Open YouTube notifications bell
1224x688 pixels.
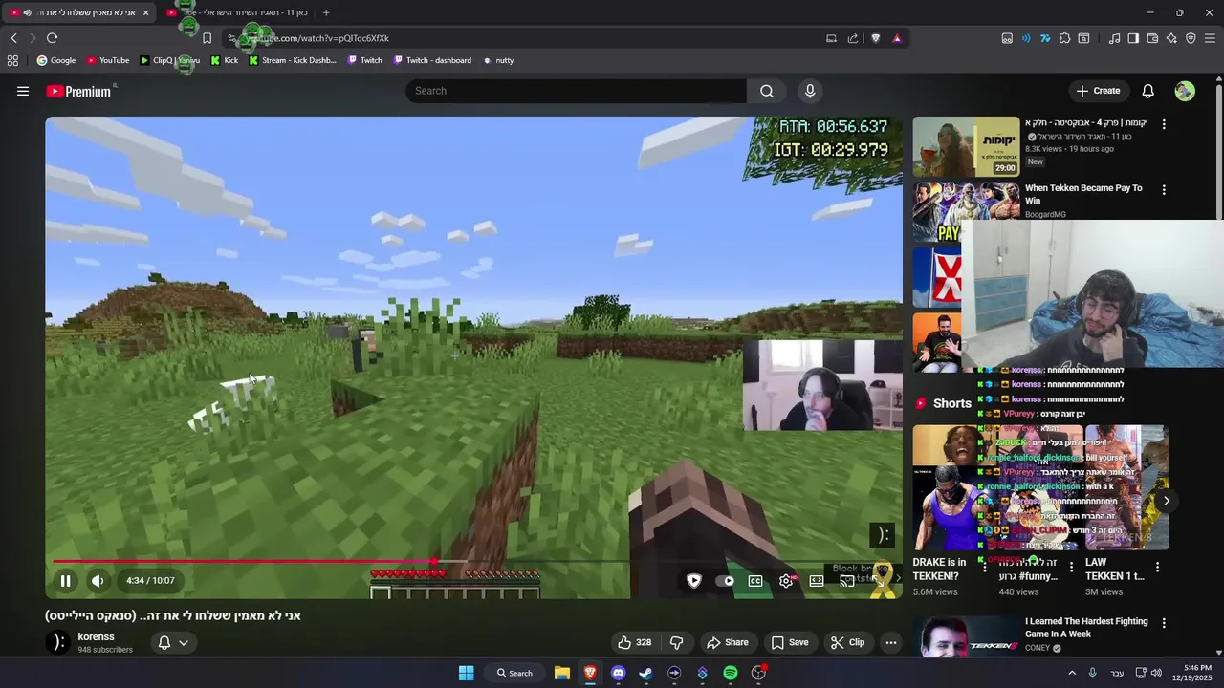click(1148, 91)
